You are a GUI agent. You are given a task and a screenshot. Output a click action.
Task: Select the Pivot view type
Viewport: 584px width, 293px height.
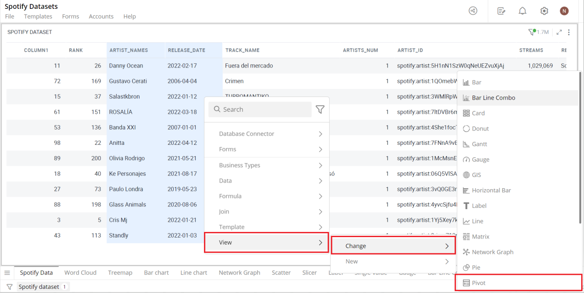click(517, 283)
